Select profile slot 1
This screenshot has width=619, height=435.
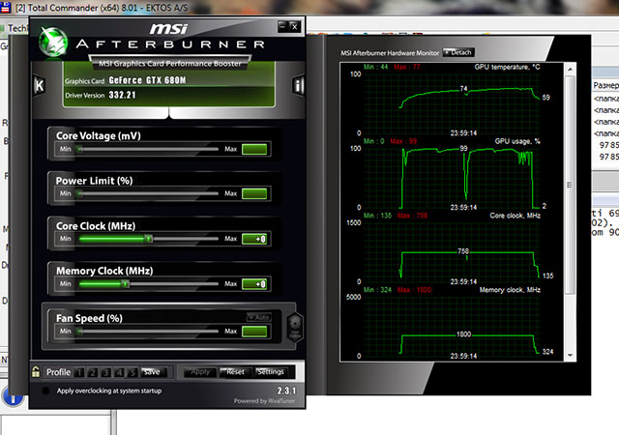[79, 372]
